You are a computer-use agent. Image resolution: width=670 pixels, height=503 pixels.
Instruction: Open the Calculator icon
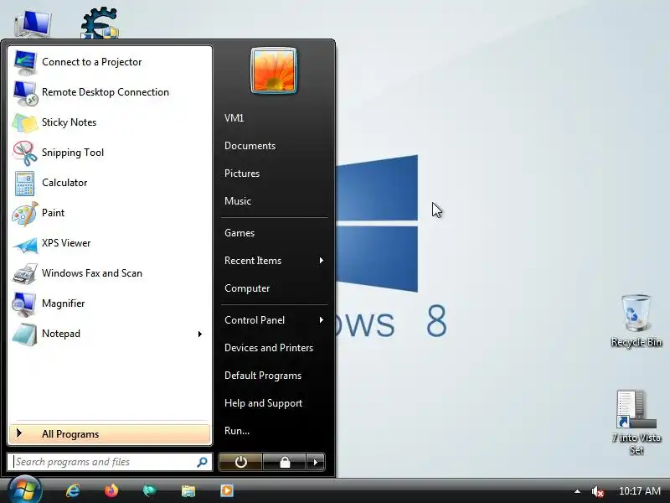click(24, 184)
